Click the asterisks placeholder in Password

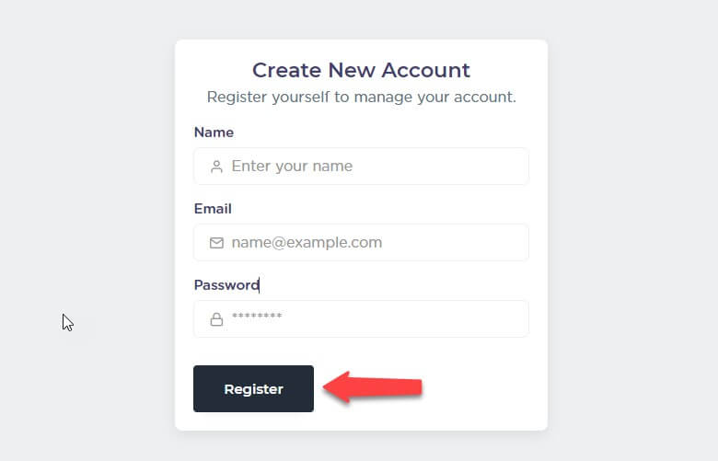coord(257,316)
